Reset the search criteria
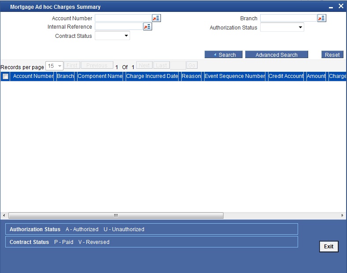The height and width of the screenshot is (273, 347). (332, 55)
